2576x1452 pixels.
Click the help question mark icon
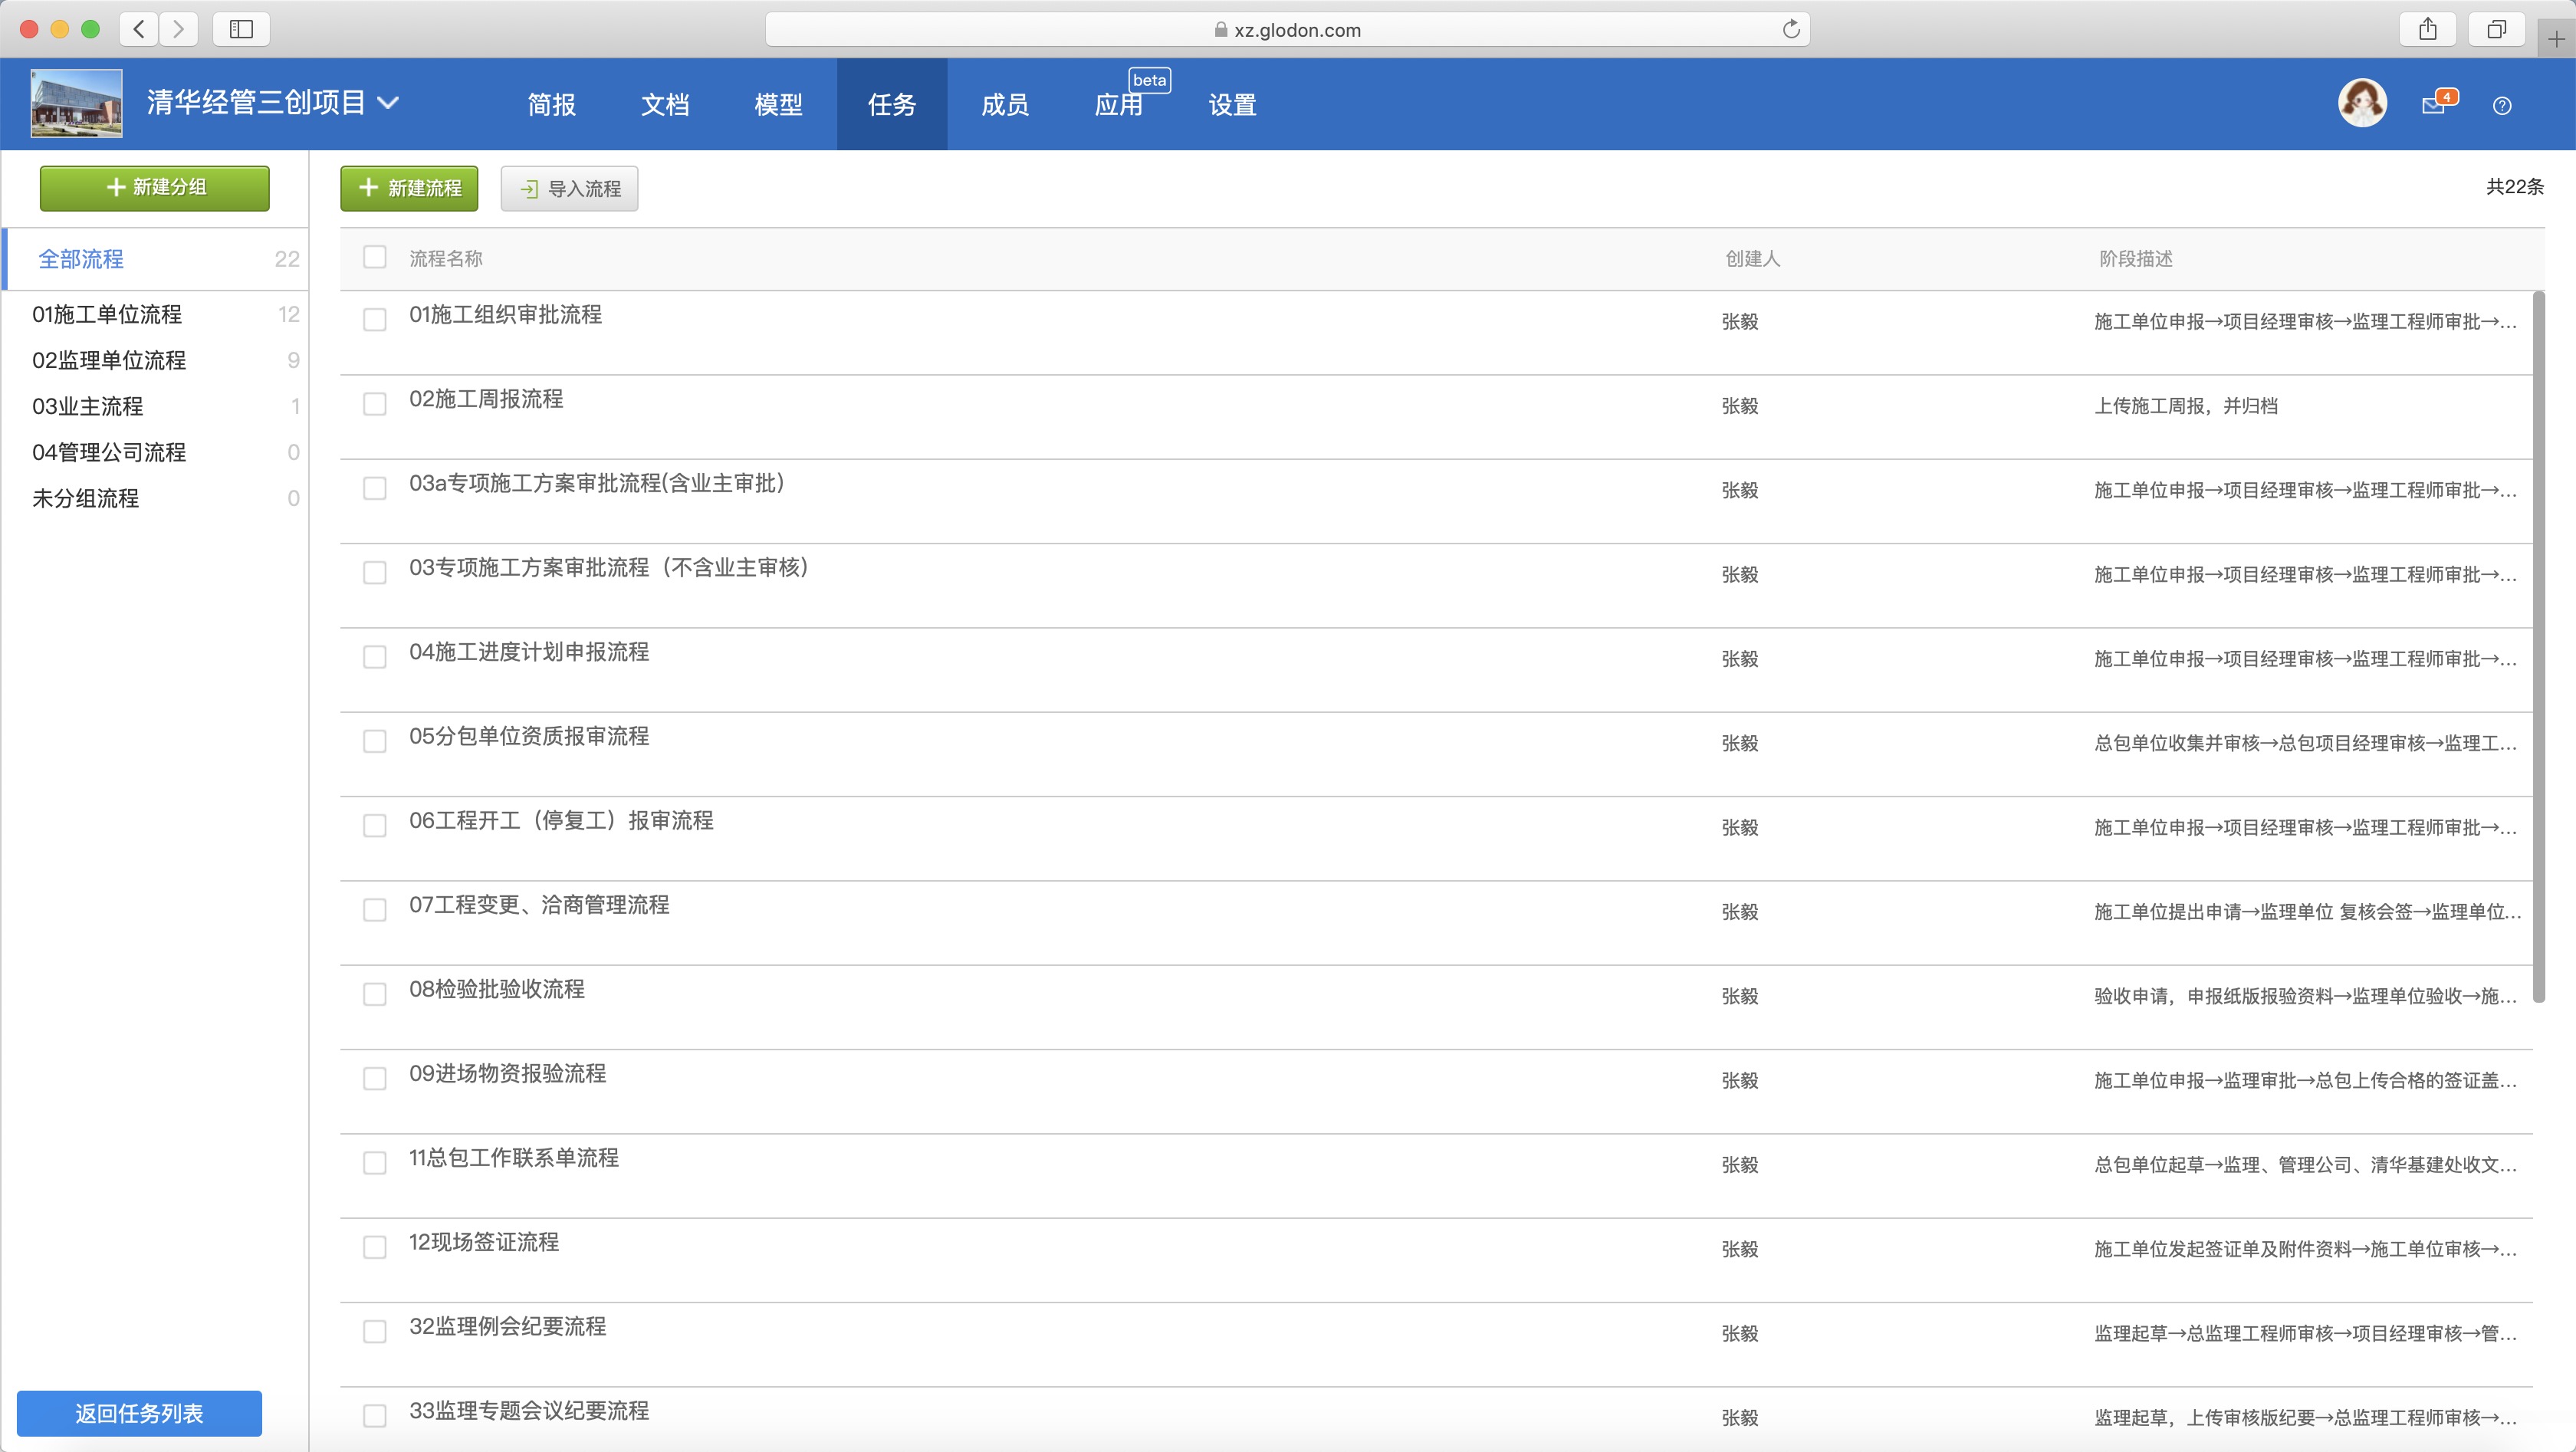pyautogui.click(x=2502, y=105)
